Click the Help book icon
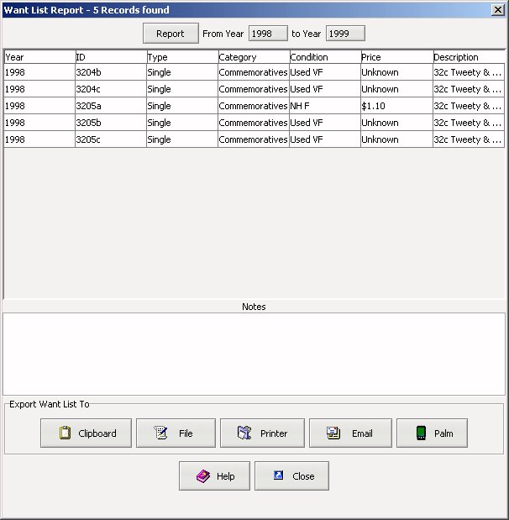 202,476
